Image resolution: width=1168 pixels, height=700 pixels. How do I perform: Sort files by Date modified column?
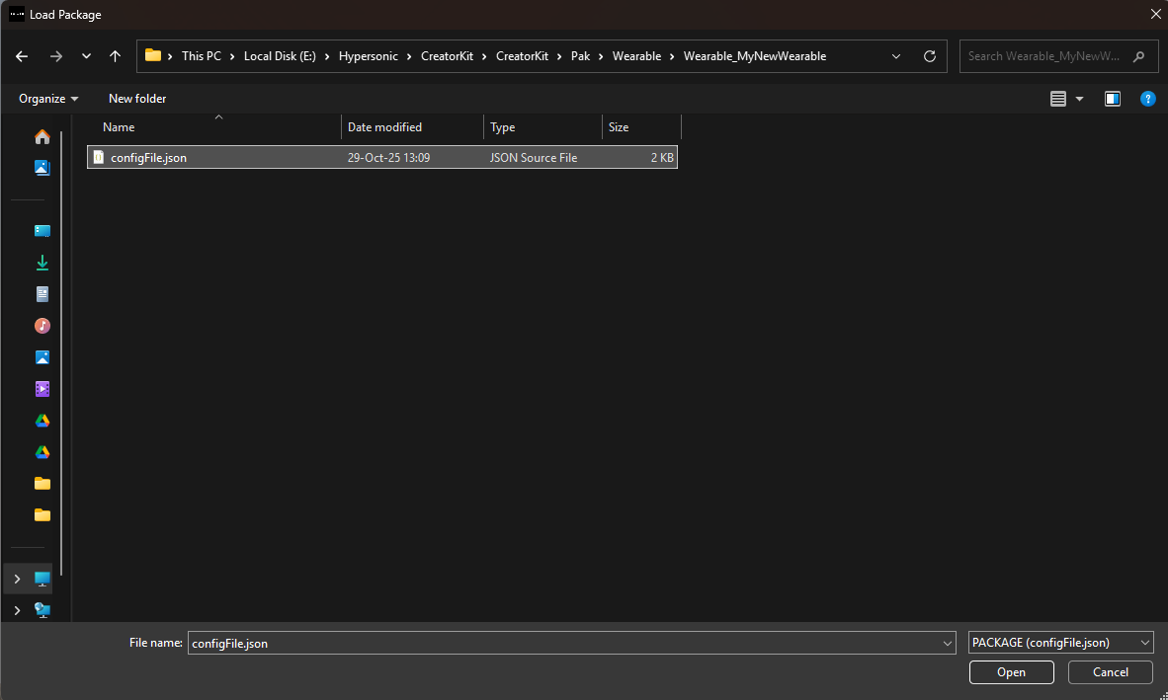click(x=384, y=127)
